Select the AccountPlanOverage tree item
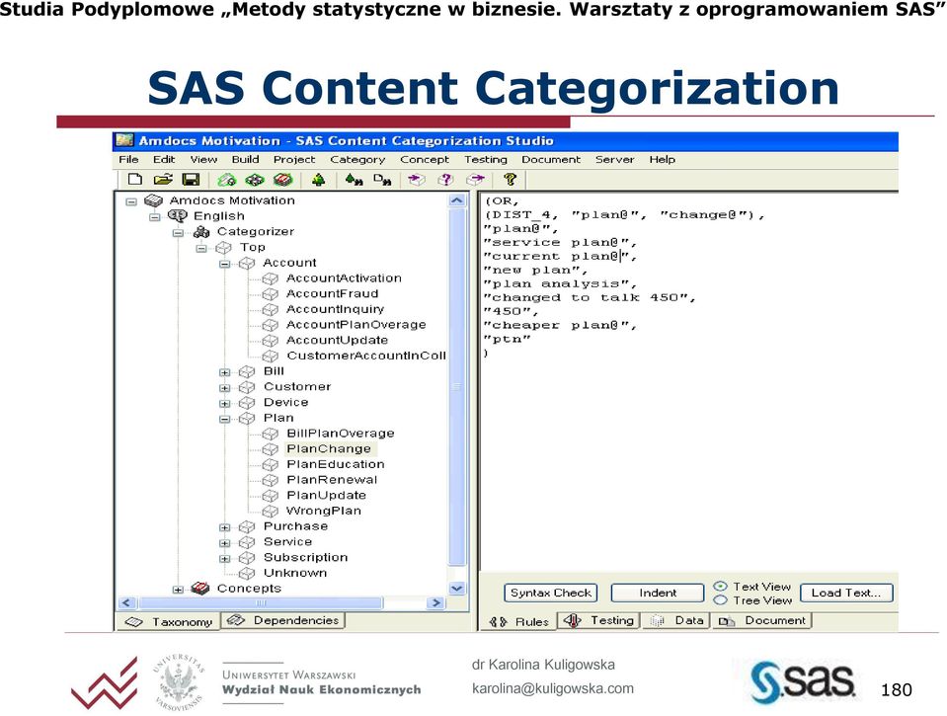The width and height of the screenshot is (947, 716). (x=355, y=325)
